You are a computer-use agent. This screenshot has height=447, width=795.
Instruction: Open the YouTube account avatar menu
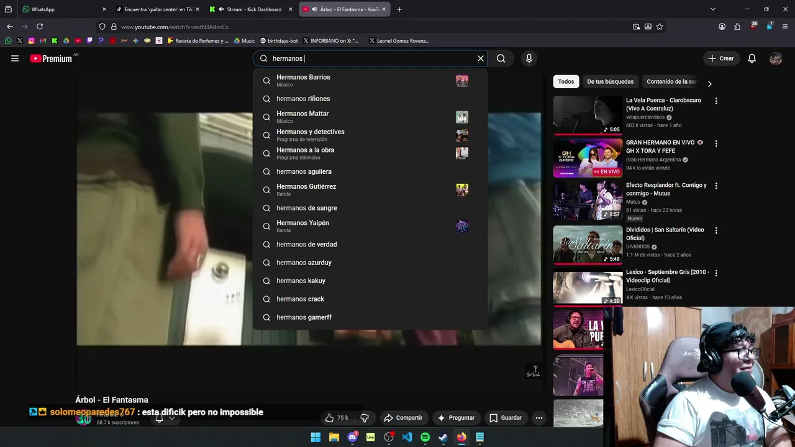pyautogui.click(x=775, y=58)
